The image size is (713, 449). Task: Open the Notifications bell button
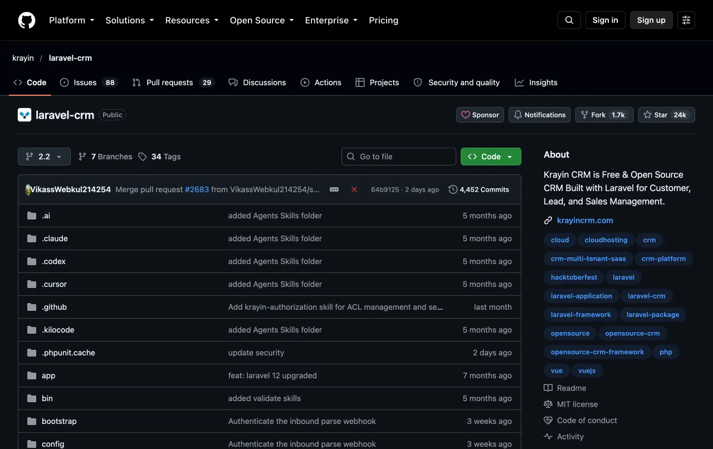click(540, 115)
